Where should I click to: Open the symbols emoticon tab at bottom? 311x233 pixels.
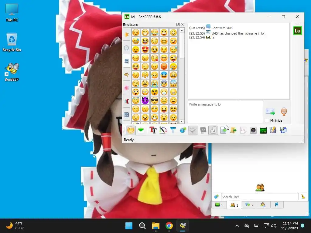(x=127, y=114)
